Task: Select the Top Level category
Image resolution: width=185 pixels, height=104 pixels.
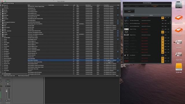Action: click(x=6, y=7)
